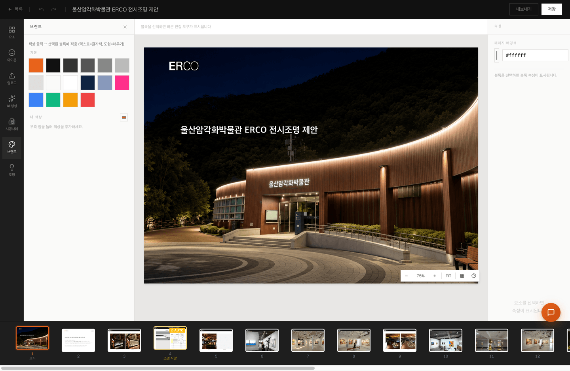Select page 6 thumbnail
Image resolution: width=570 pixels, height=371 pixels.
[262, 340]
